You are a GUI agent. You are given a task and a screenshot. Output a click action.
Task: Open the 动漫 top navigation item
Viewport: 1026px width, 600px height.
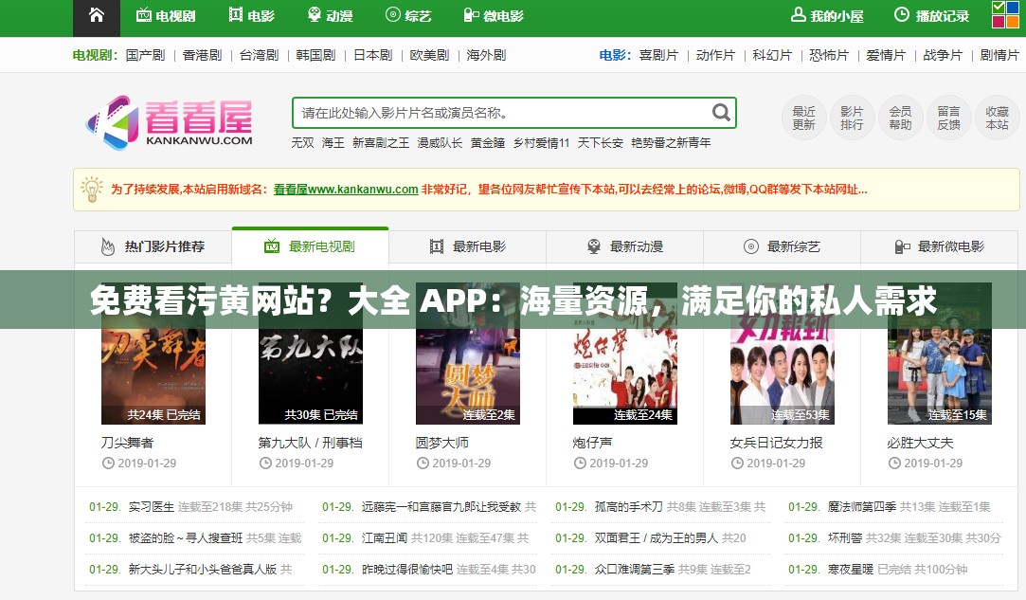point(331,16)
